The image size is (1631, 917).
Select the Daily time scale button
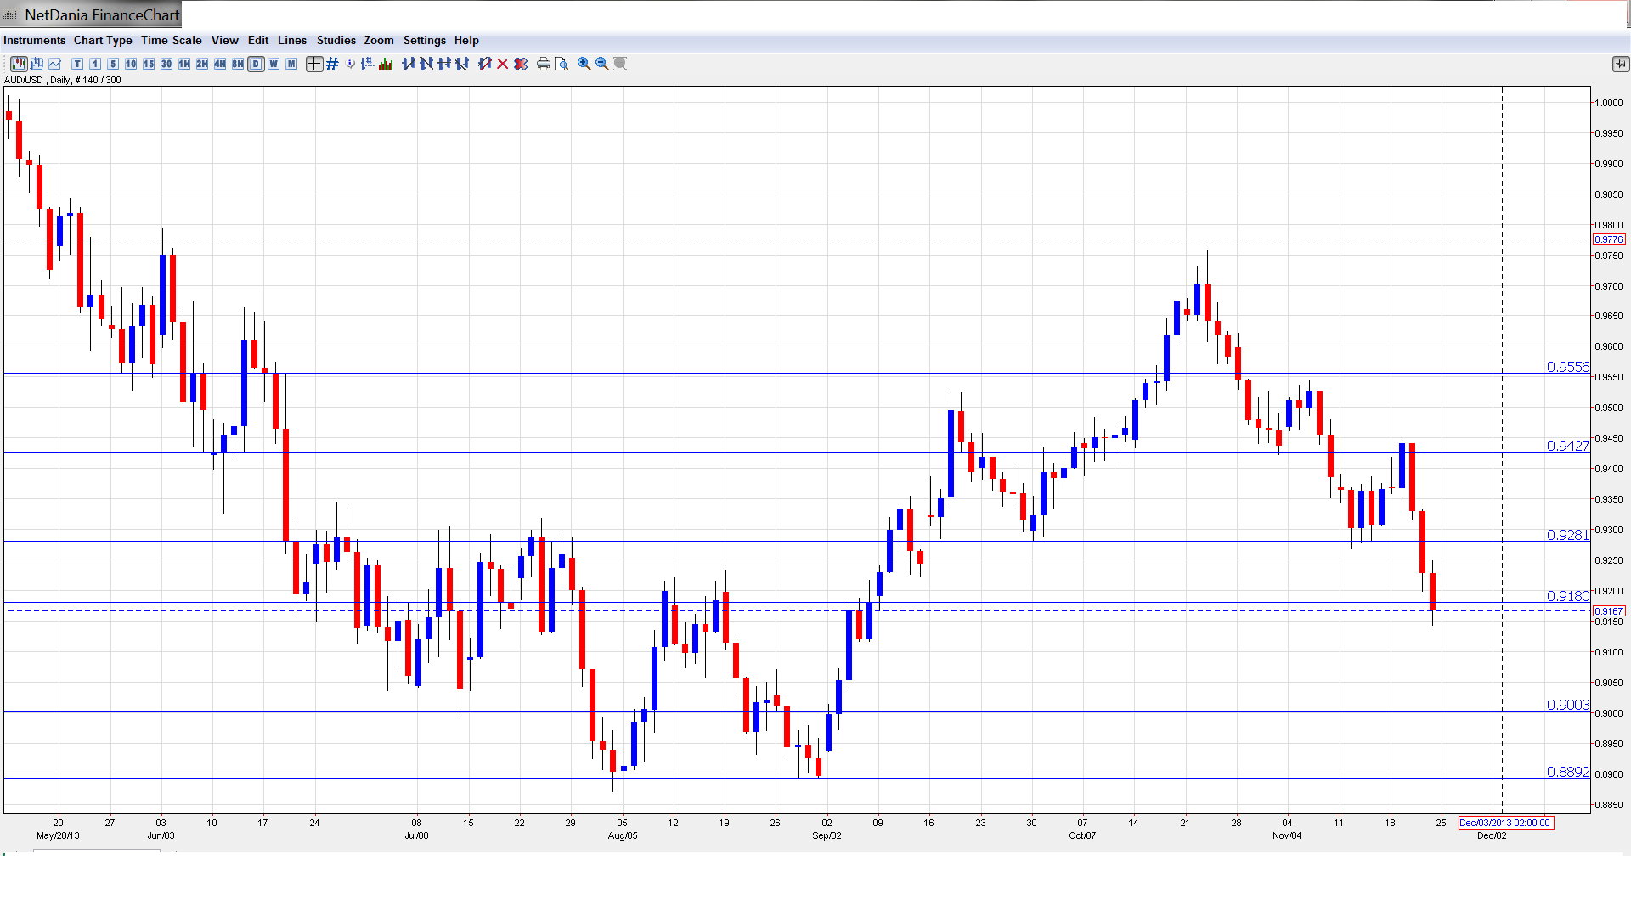[256, 64]
